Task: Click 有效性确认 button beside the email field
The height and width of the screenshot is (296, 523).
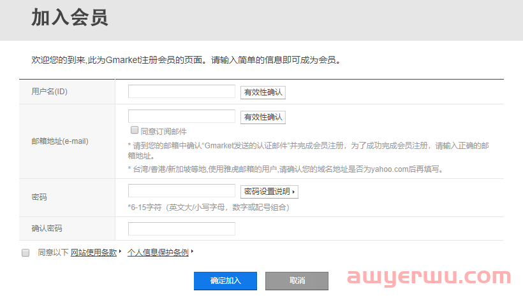Action: click(x=263, y=117)
